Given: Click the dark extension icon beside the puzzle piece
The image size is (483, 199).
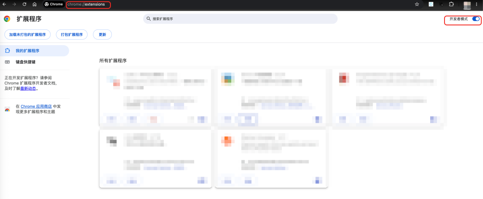Looking at the screenshot, I should tap(441, 4).
